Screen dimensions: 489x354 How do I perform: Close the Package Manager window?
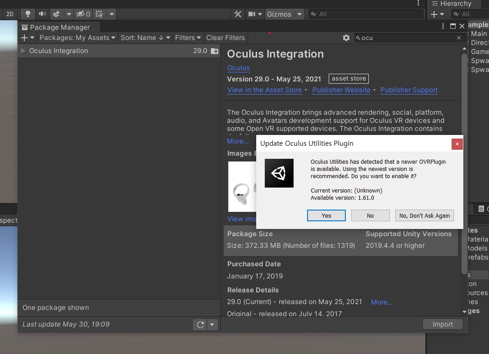point(462,26)
